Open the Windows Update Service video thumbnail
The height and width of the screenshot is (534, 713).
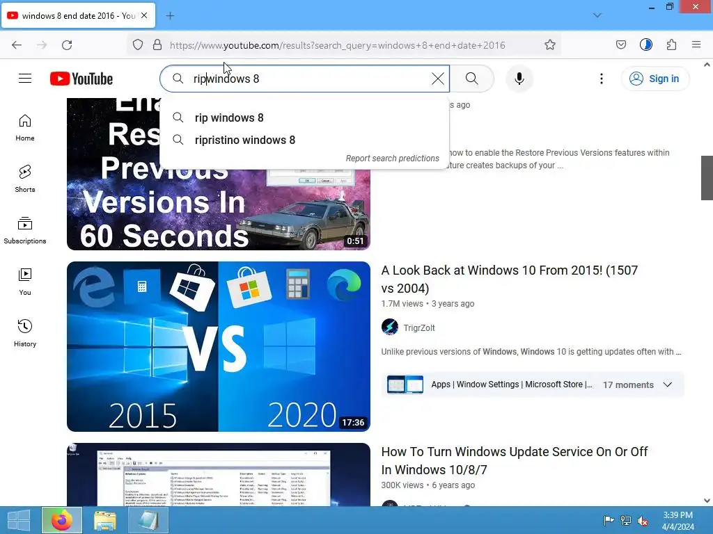(x=218, y=474)
